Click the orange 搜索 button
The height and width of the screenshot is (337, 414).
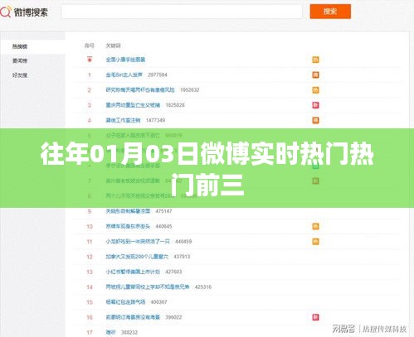(x=330, y=12)
